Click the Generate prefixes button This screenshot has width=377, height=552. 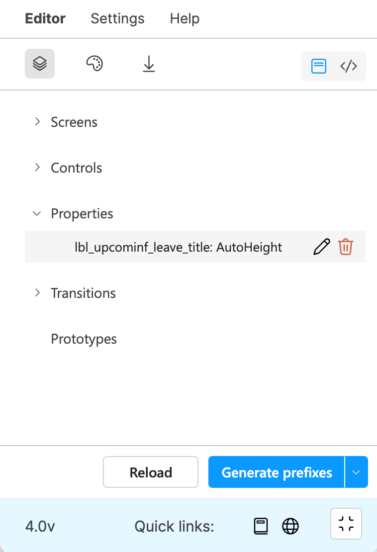pos(277,472)
